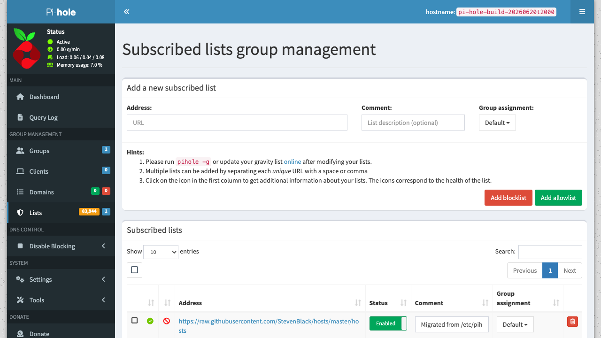The image size is (601, 338).
Task: Open Query Log page
Action: click(x=61, y=117)
